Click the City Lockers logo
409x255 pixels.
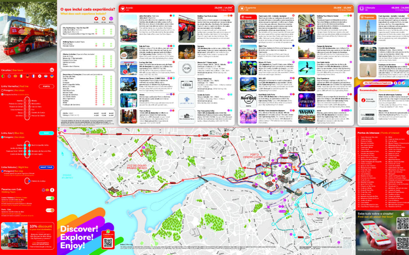(x=367, y=116)
